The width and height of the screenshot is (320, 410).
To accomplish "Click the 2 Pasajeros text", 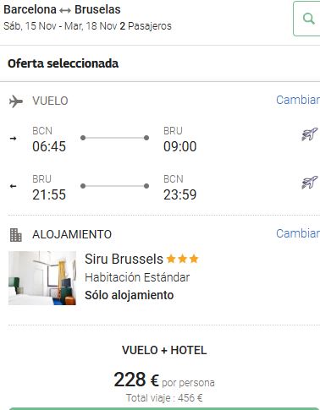I will (x=146, y=26).
